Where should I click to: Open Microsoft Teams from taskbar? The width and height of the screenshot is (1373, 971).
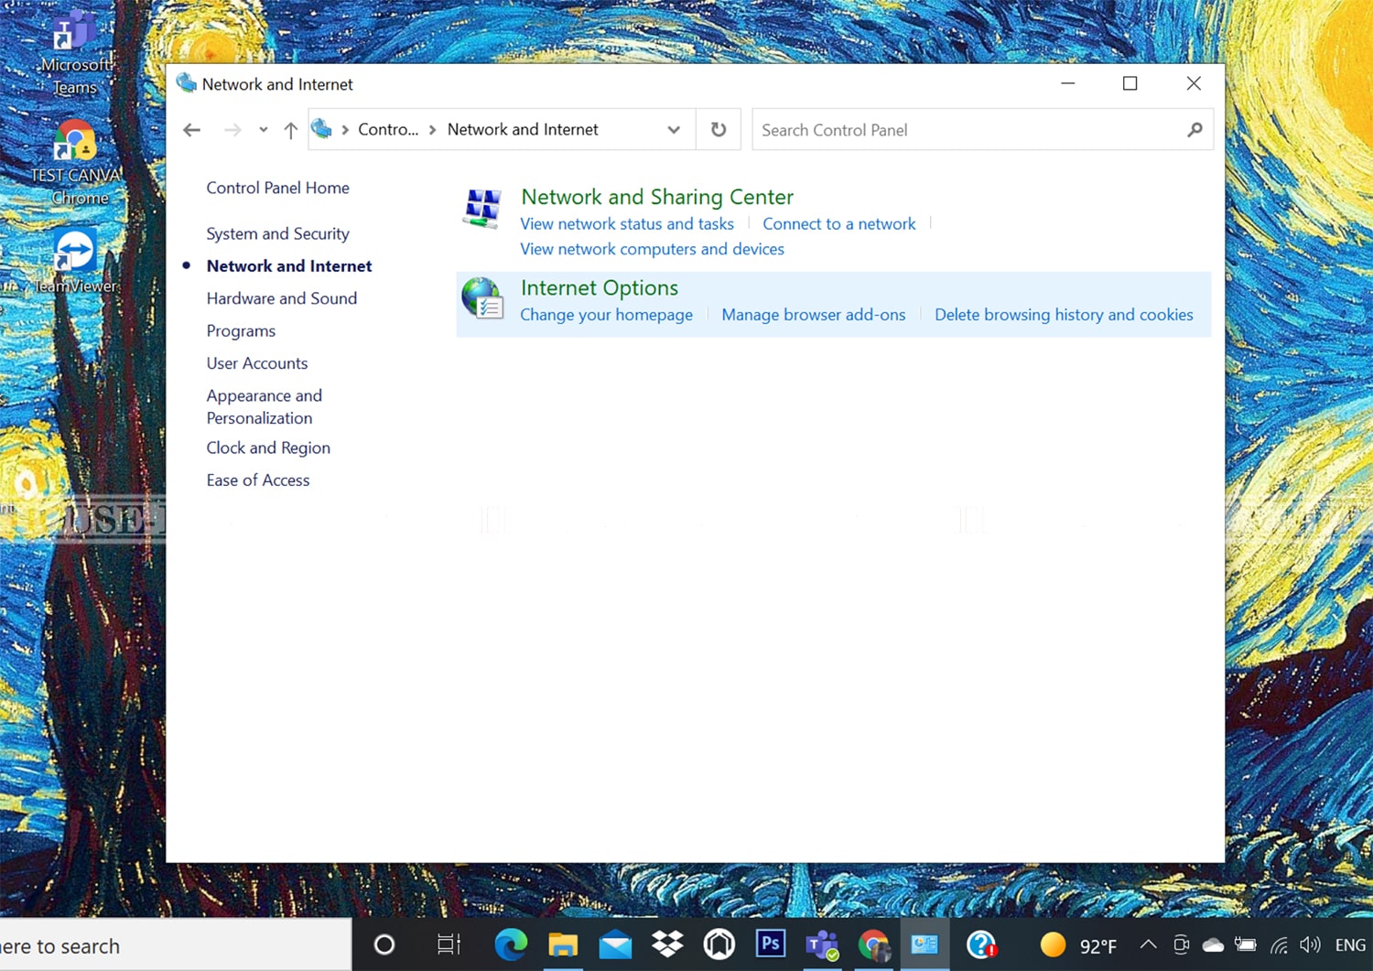coord(822,944)
